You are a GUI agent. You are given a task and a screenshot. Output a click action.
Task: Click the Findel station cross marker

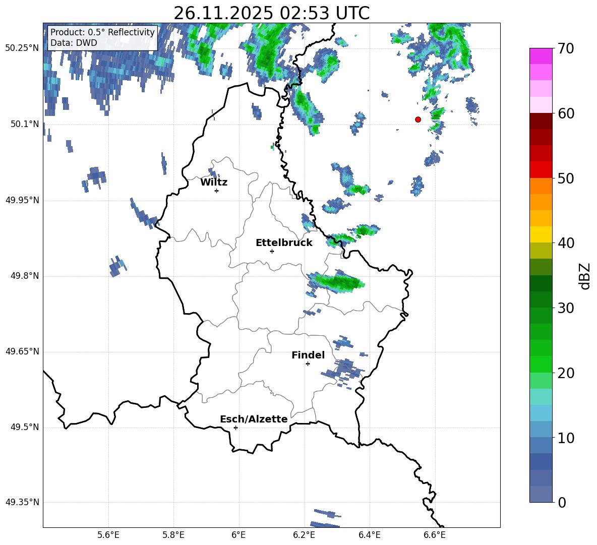[x=308, y=364]
